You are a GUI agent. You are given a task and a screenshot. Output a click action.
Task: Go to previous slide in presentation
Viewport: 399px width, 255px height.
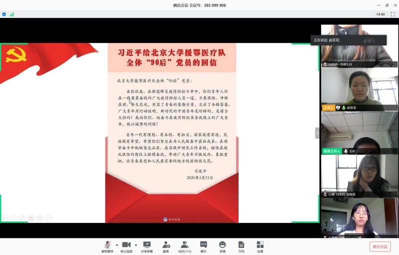[4, 218]
